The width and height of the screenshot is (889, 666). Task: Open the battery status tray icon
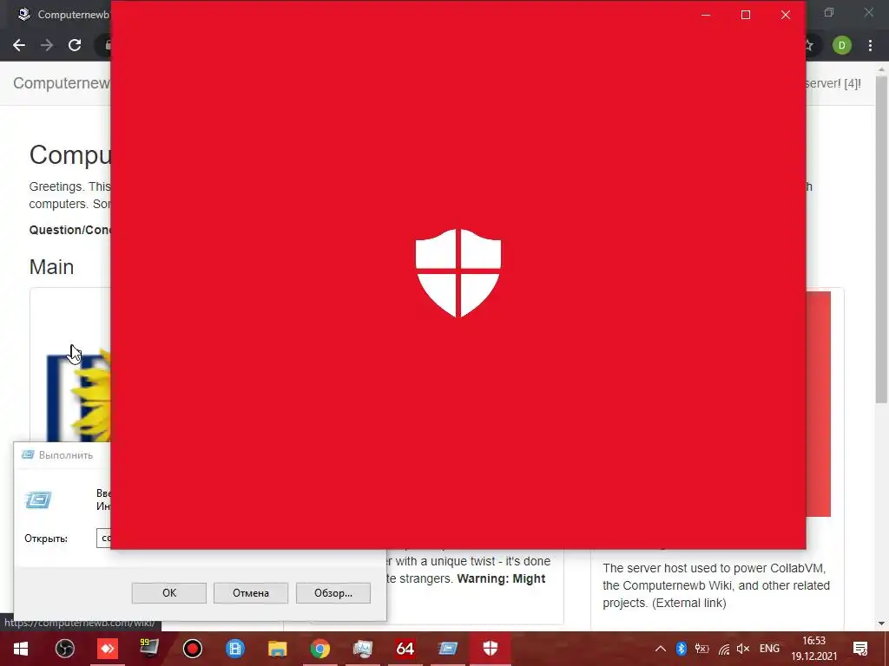(701, 649)
